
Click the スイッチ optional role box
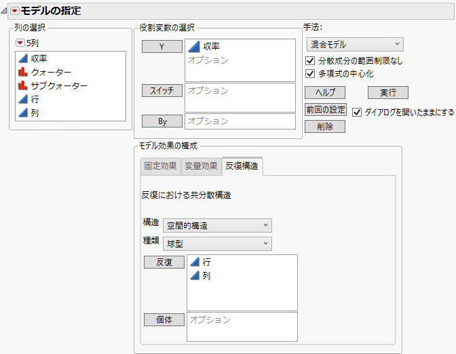coord(240,98)
